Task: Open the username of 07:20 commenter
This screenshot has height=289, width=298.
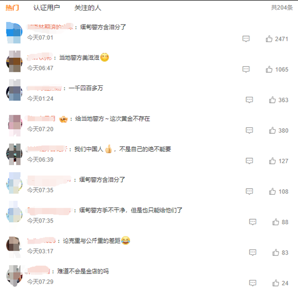Action: point(41,119)
